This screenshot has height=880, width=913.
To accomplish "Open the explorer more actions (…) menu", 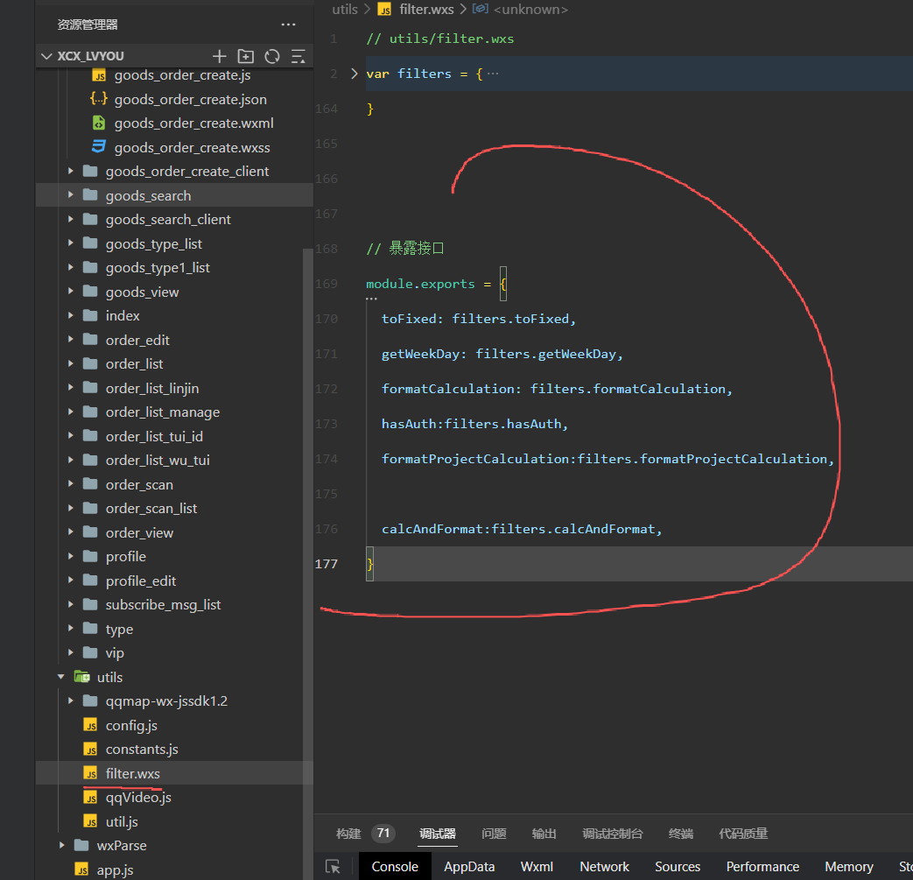I will point(288,25).
